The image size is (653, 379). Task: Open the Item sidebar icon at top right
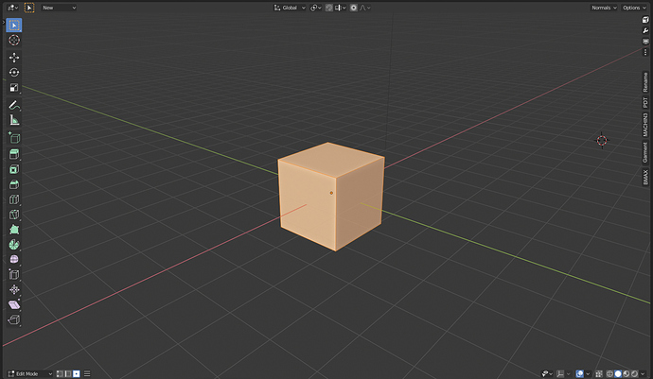645,20
